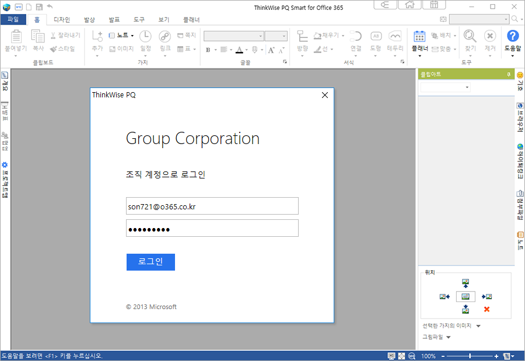Click the 제거 remove icon
The image size is (525, 361).
pyautogui.click(x=490, y=36)
